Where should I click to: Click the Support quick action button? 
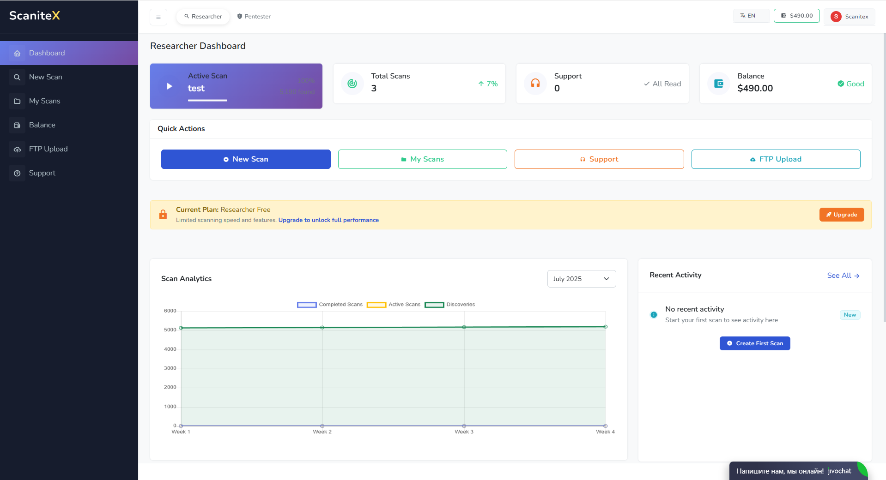[599, 159]
